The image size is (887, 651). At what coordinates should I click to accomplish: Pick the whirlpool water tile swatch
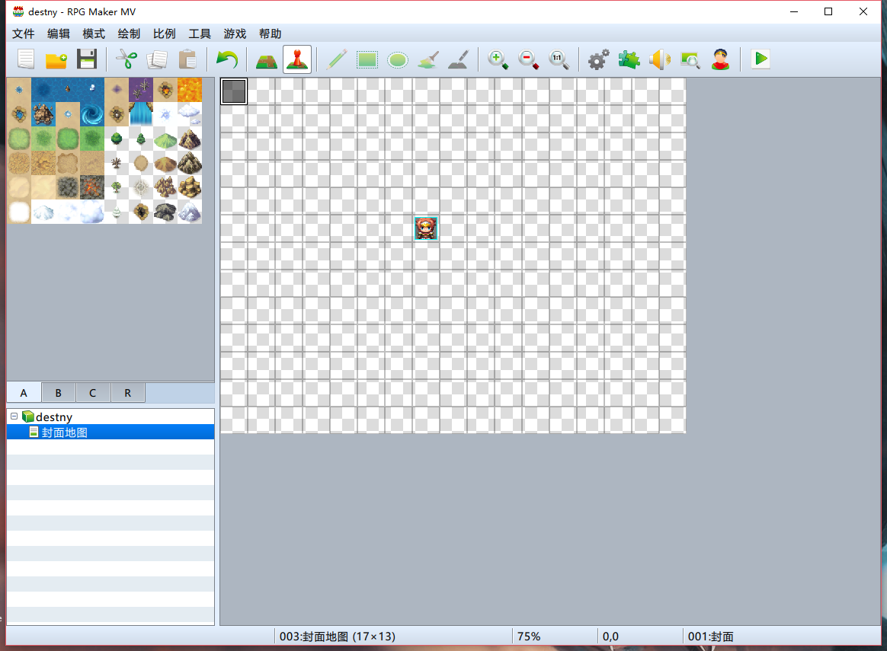92,114
